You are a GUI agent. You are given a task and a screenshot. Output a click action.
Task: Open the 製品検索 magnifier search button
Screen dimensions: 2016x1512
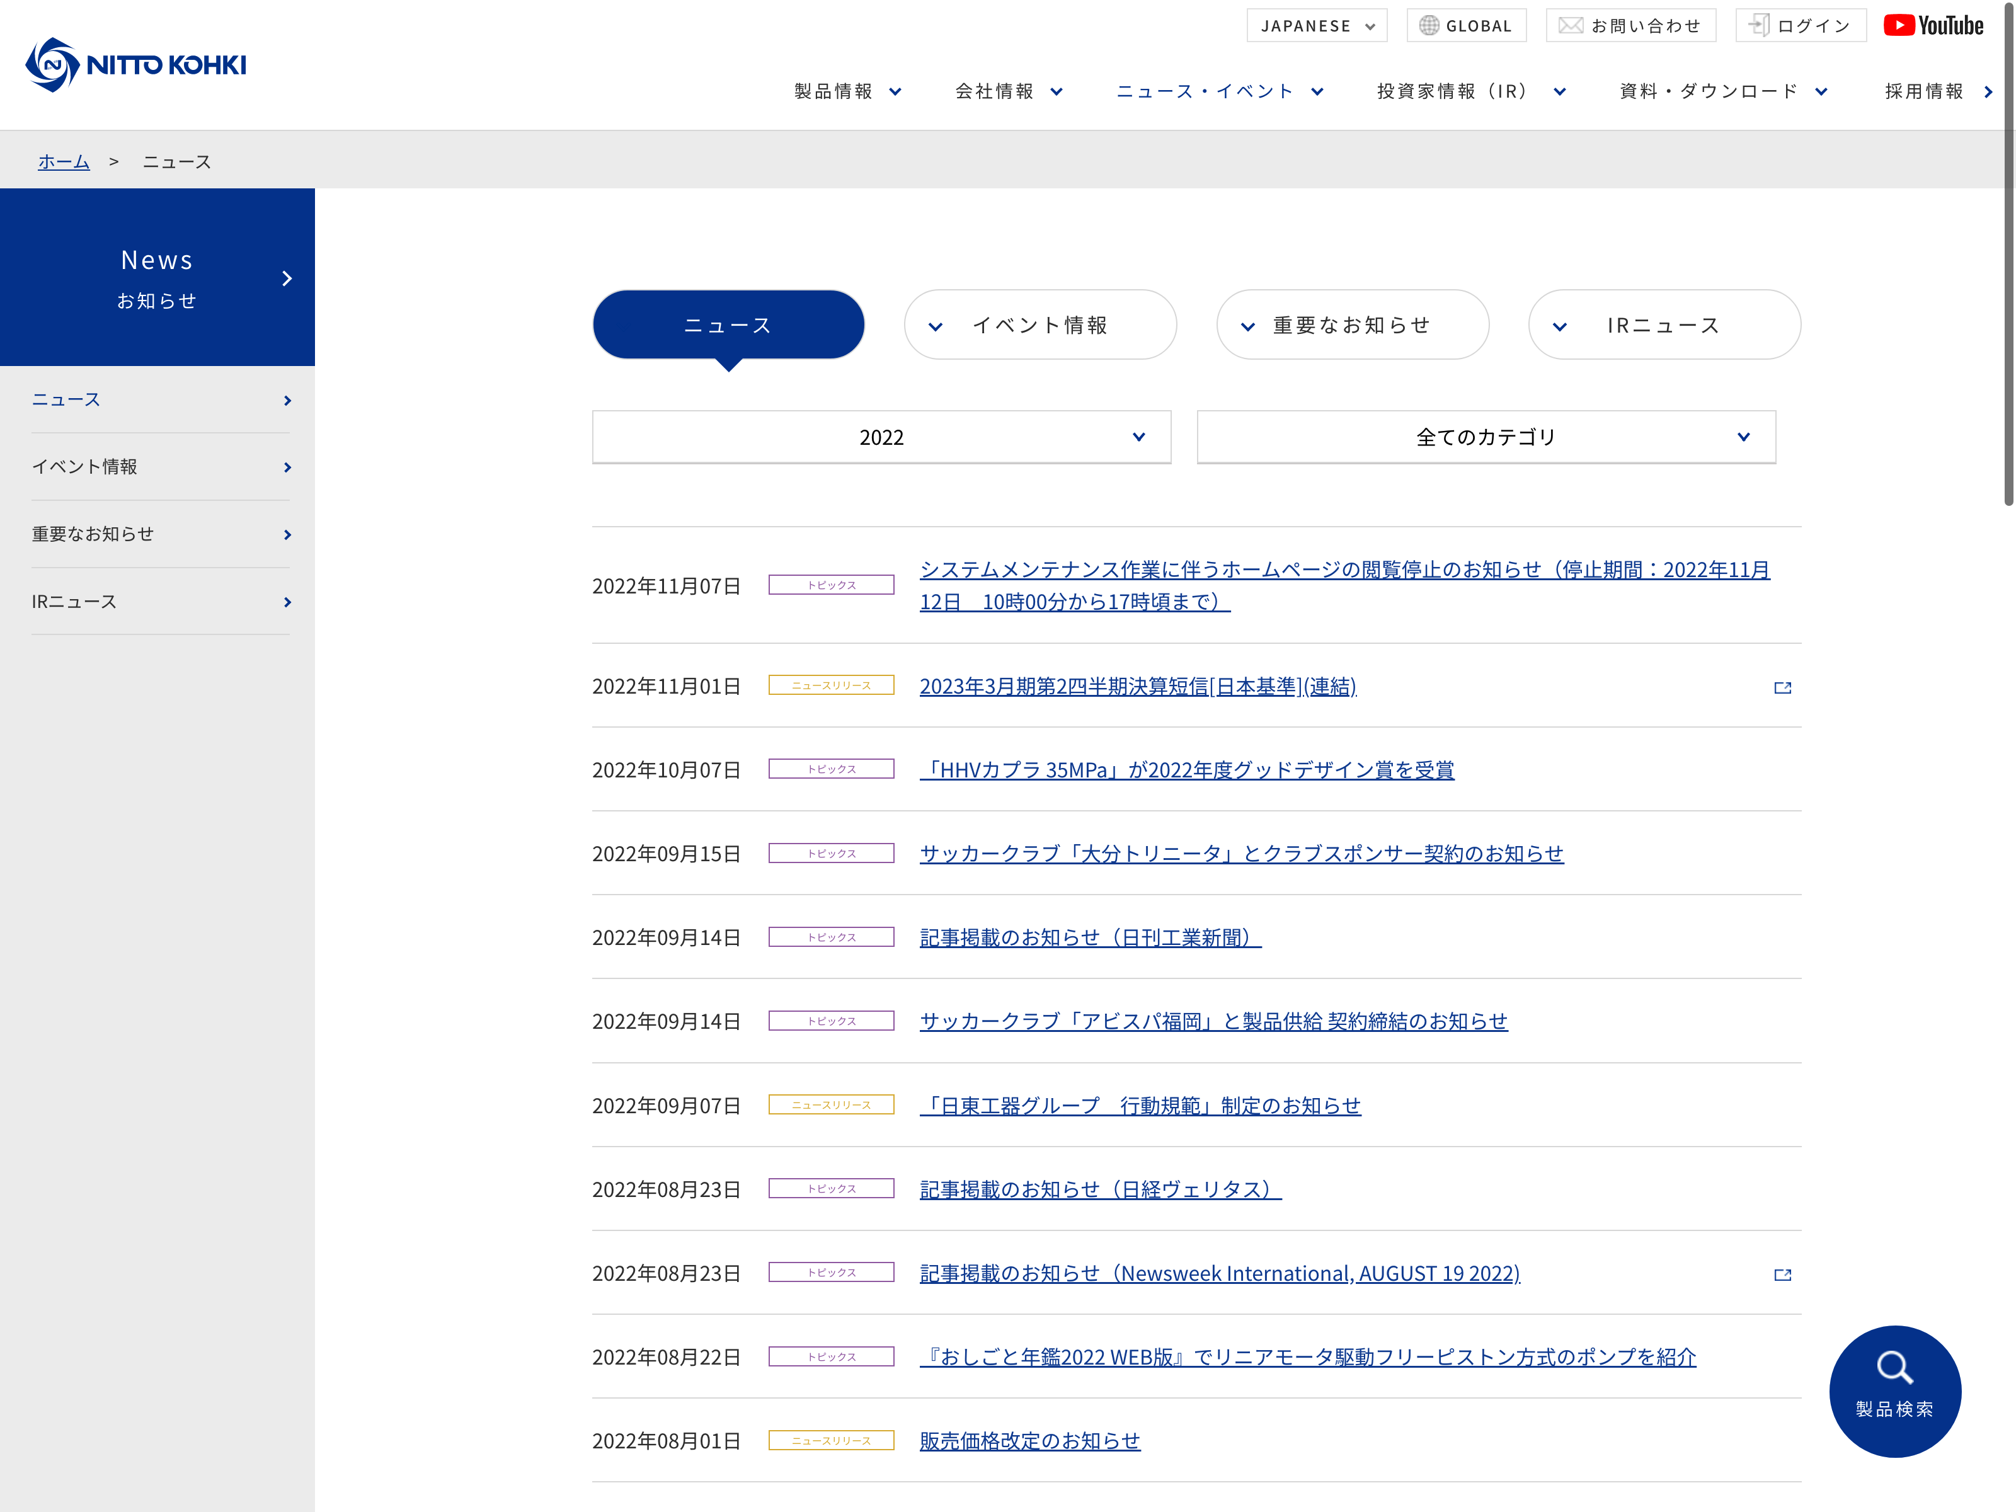point(1894,1390)
